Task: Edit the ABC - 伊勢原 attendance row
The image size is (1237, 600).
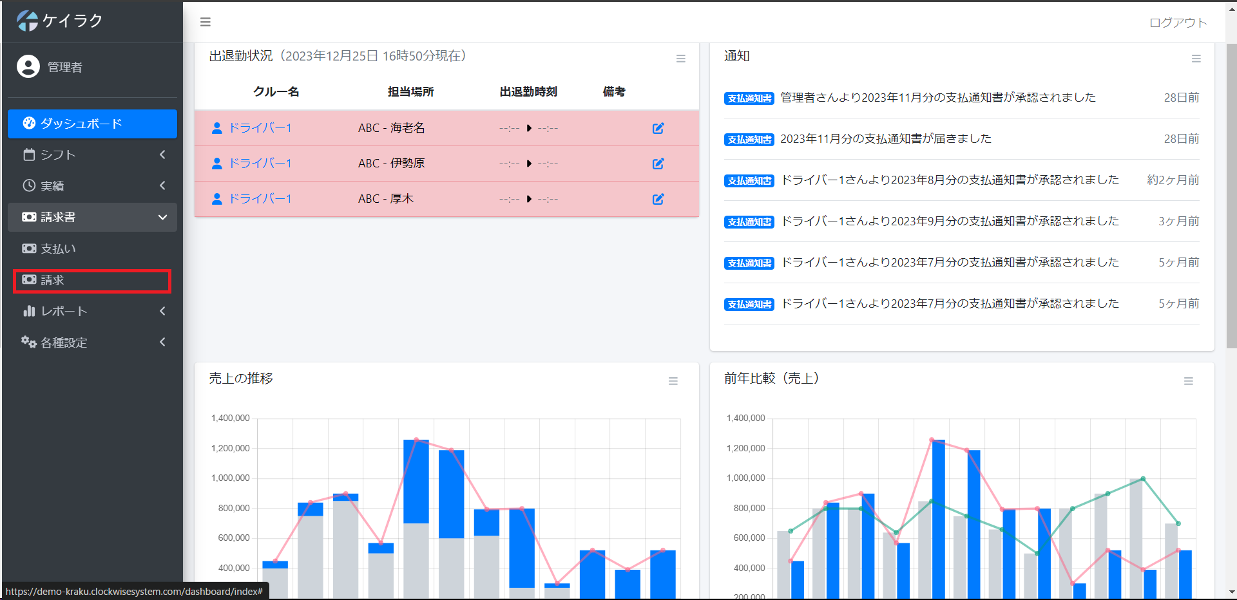Action: coord(658,164)
